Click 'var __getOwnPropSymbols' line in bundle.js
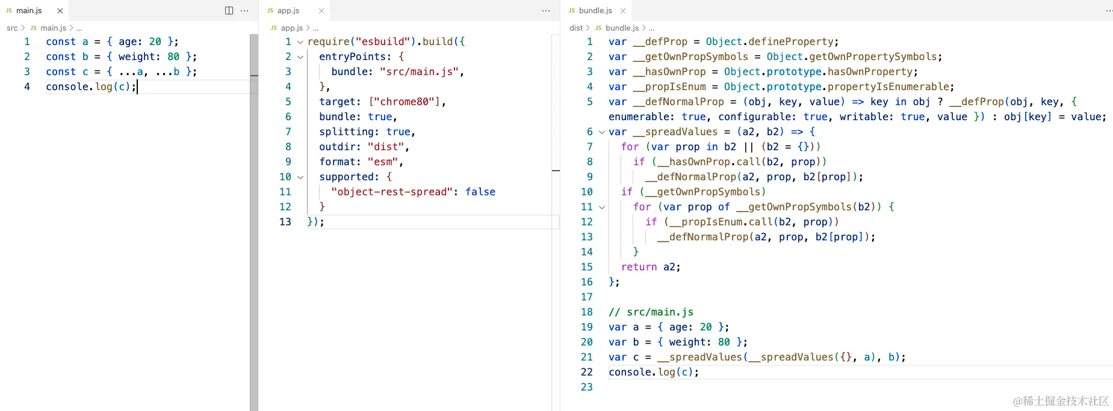This screenshot has height=411, width=1113. click(x=775, y=56)
